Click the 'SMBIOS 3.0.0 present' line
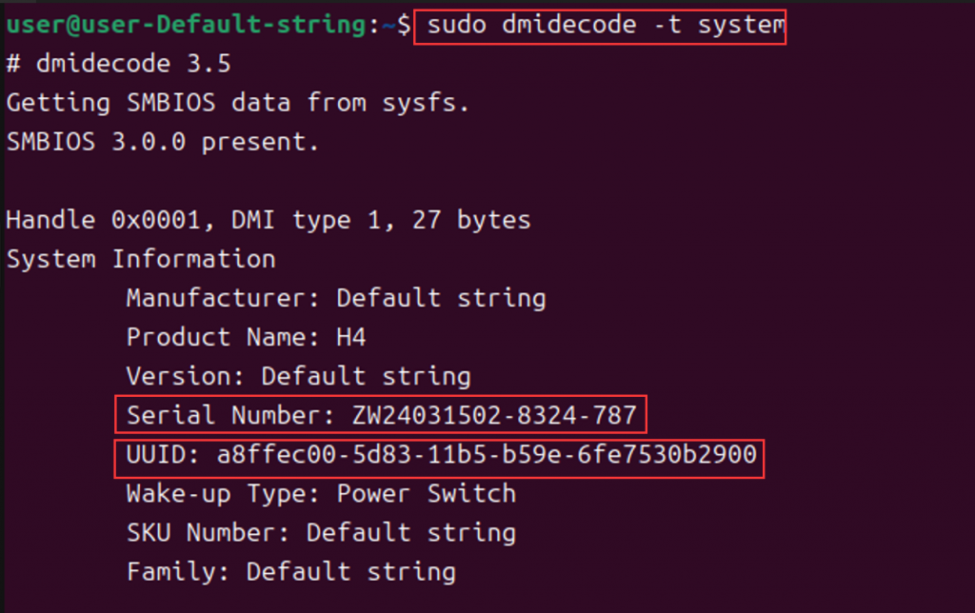Viewport: 975px width, 613px height. pyautogui.click(x=163, y=142)
